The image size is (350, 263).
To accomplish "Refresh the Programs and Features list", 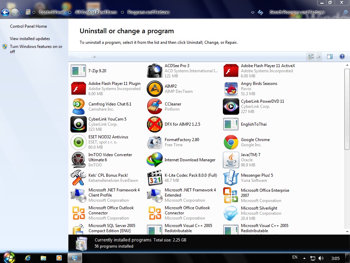I will coord(260,13).
